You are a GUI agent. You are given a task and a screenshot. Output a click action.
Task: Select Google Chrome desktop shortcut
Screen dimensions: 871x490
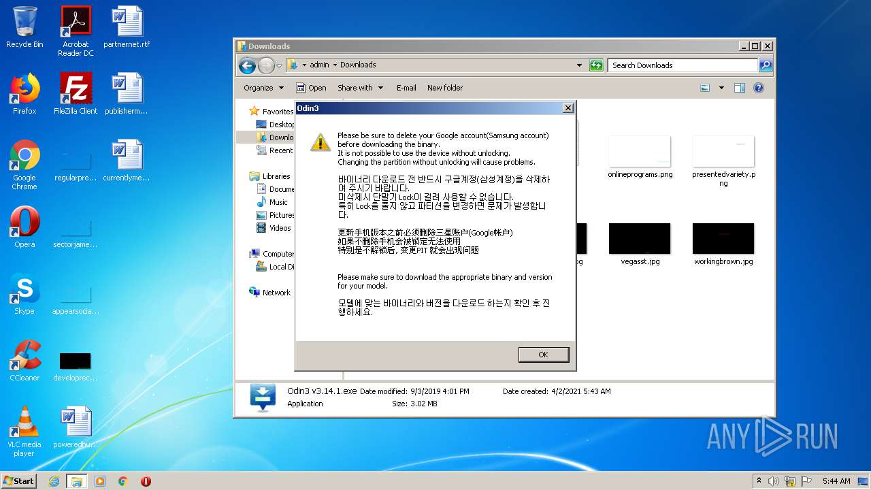coord(24,165)
